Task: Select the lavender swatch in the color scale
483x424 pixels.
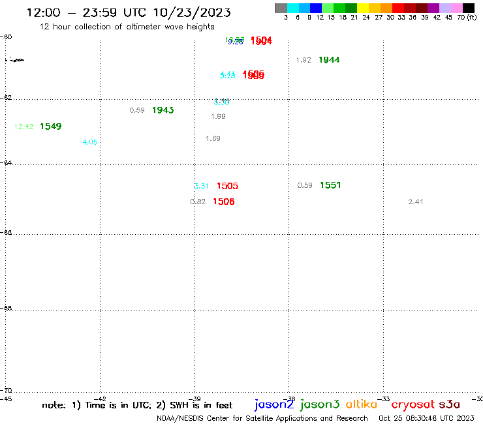Action: click(445, 8)
